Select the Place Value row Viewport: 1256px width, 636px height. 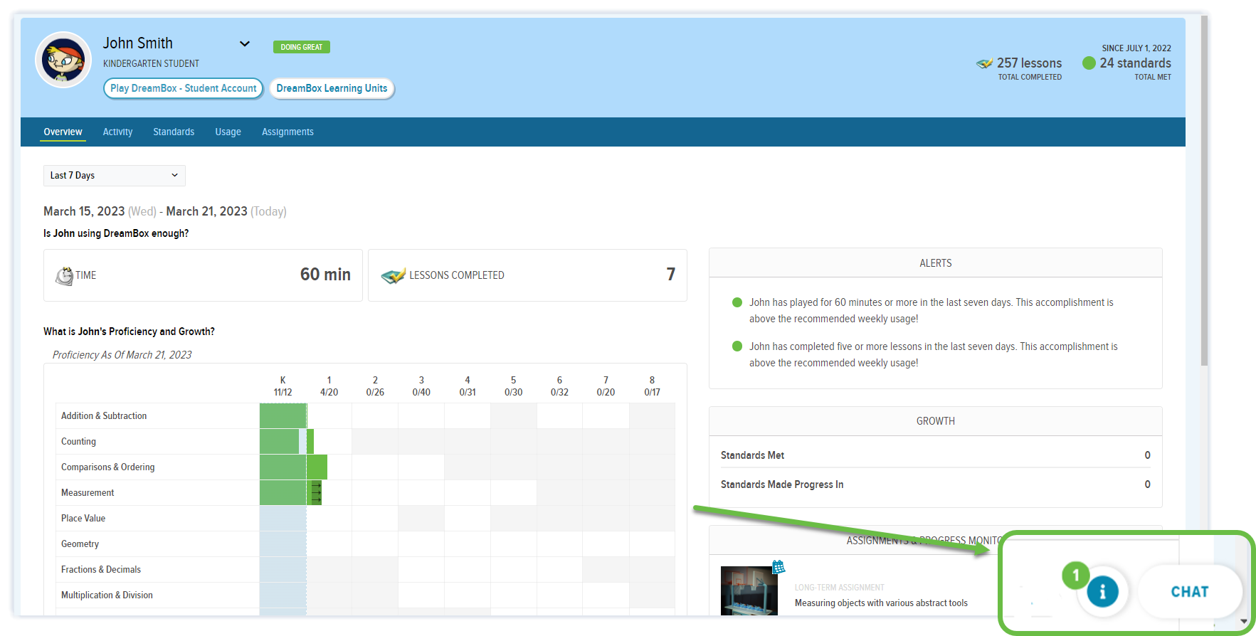pos(365,519)
